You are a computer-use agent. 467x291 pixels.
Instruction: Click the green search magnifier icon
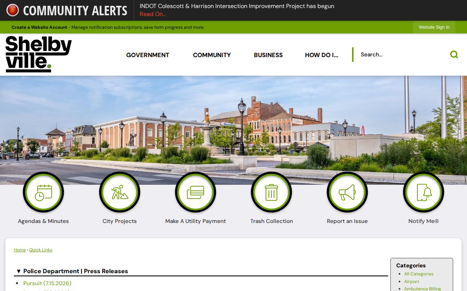(x=454, y=55)
